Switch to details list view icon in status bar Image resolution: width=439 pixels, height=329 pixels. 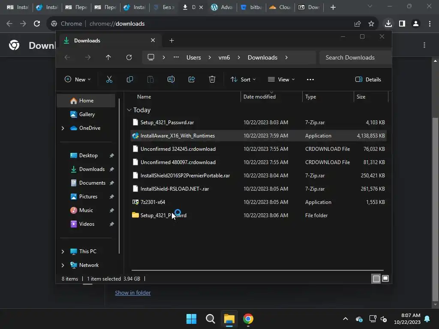click(376, 278)
